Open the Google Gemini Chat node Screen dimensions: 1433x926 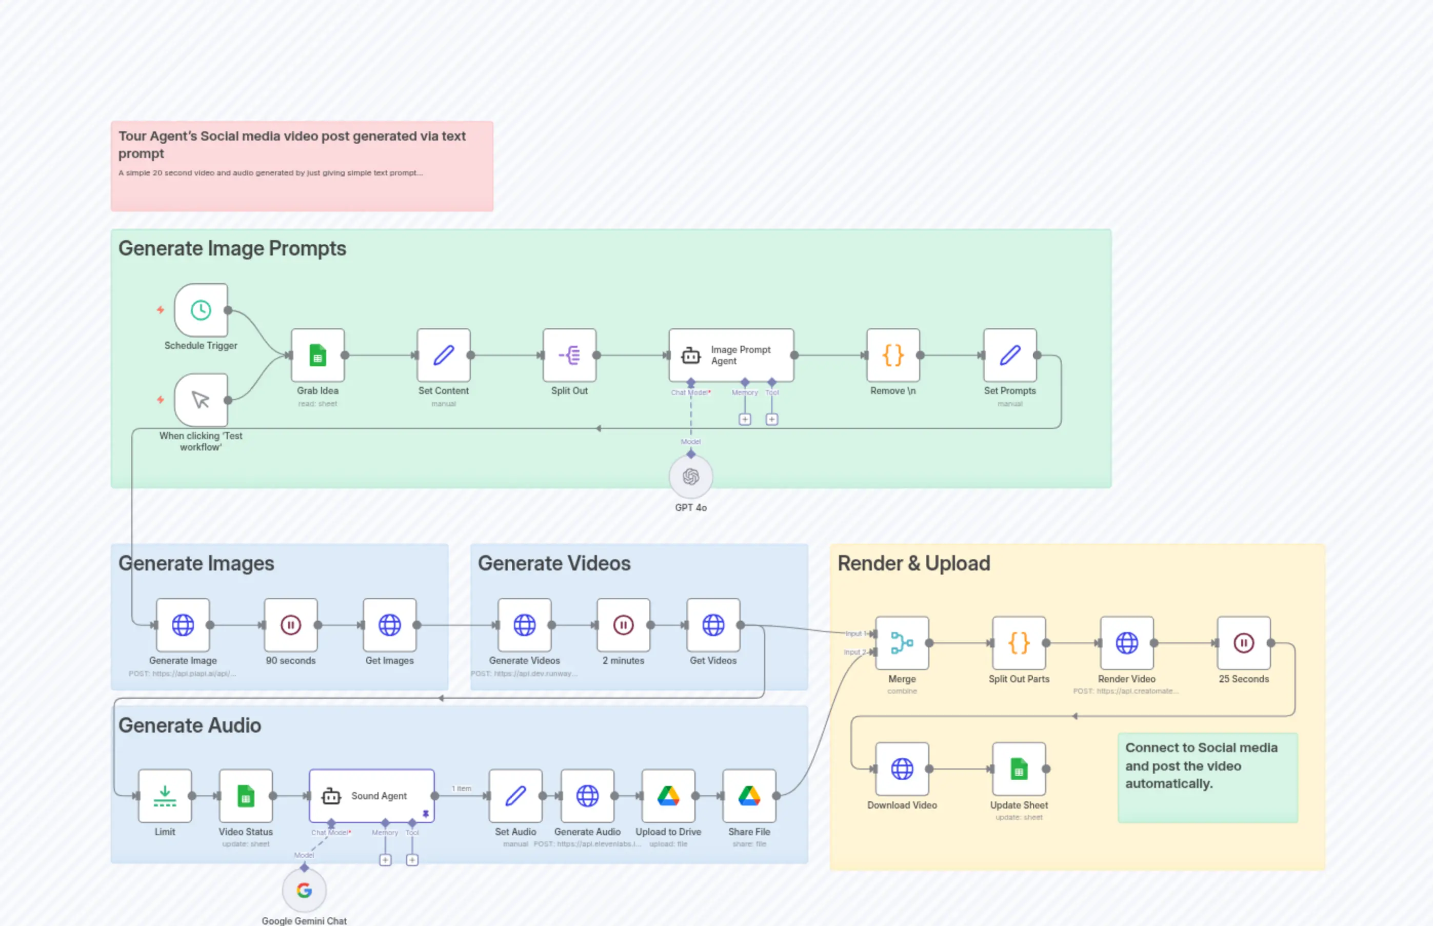304,890
